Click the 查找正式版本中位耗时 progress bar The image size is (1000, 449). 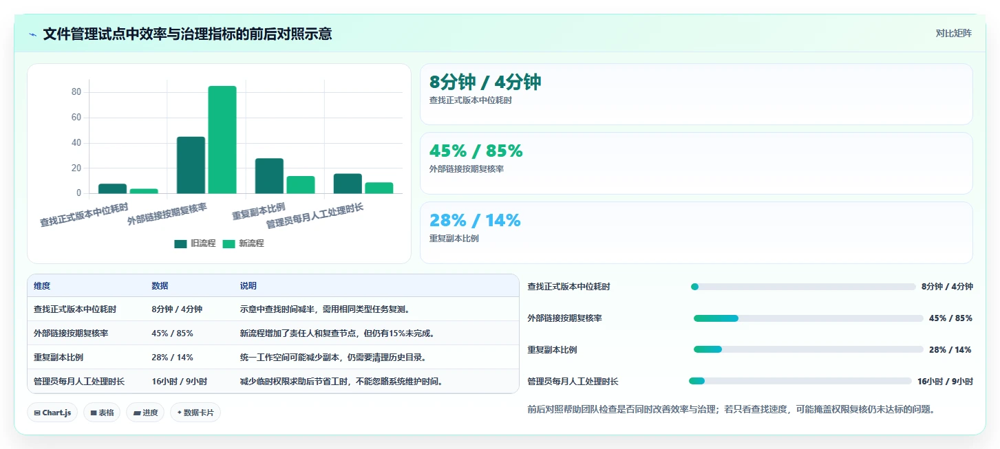(x=803, y=287)
